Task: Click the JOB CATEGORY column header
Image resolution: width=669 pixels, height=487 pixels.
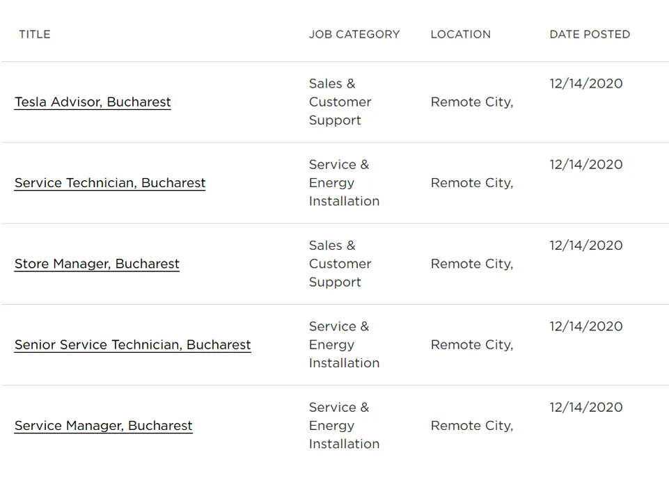Action: click(x=354, y=34)
